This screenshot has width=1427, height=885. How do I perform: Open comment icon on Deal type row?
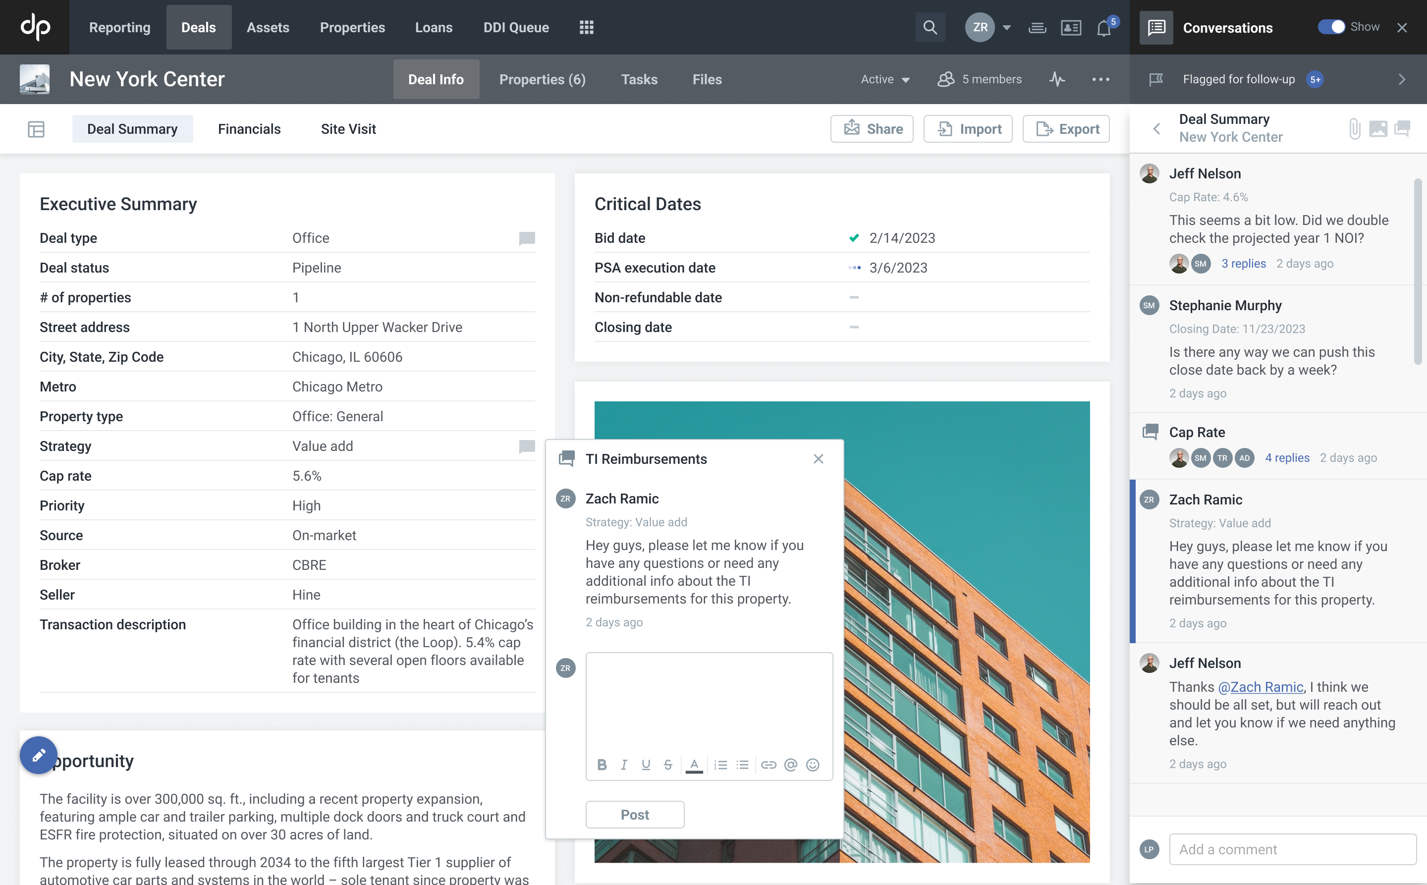(527, 238)
